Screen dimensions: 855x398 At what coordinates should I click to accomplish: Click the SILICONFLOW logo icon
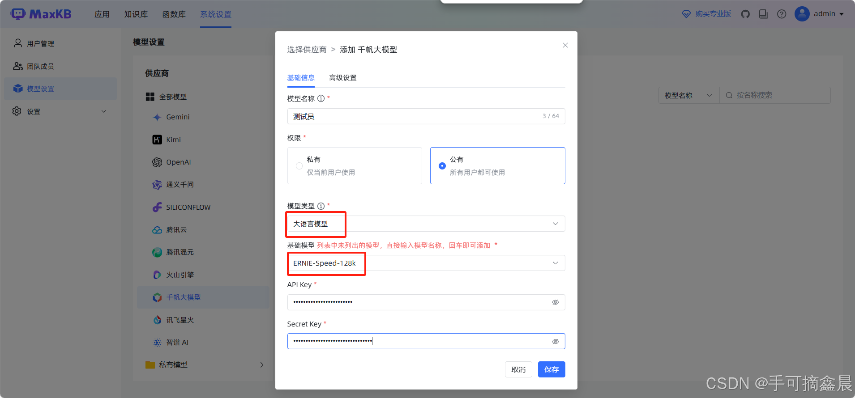(157, 207)
